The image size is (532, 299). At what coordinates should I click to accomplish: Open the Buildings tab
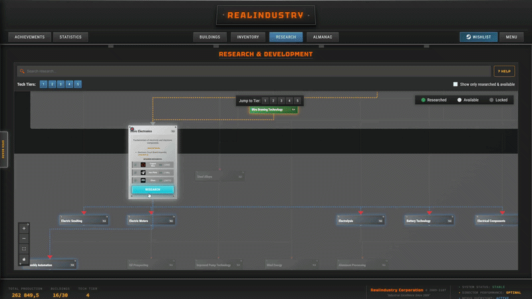click(209, 37)
